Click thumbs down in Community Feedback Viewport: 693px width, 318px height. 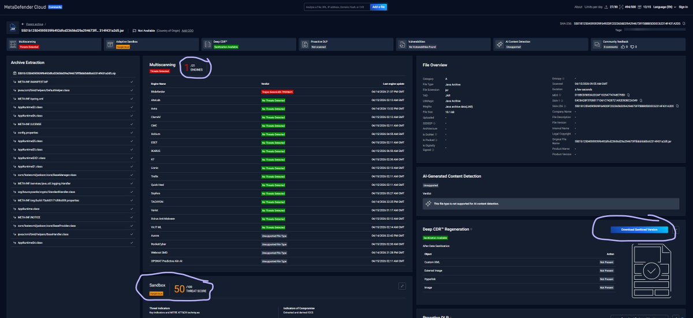(x=632, y=46)
